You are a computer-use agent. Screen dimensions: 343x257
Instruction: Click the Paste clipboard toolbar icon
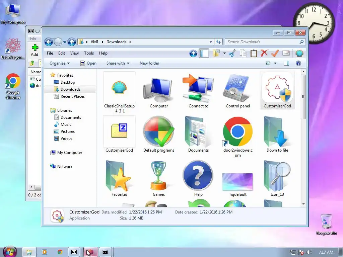[x=254, y=53]
